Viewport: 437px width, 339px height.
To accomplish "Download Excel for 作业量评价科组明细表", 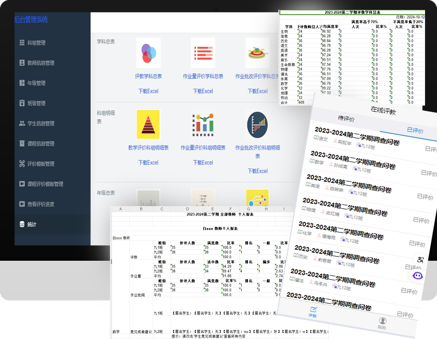I will (x=203, y=162).
